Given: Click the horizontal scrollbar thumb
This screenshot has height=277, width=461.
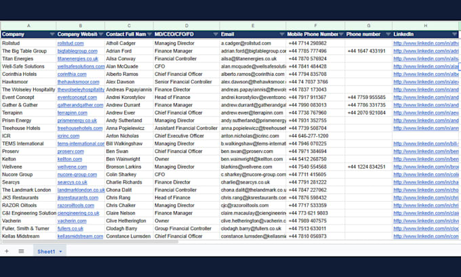Looking at the screenshot, I should [89, 242].
